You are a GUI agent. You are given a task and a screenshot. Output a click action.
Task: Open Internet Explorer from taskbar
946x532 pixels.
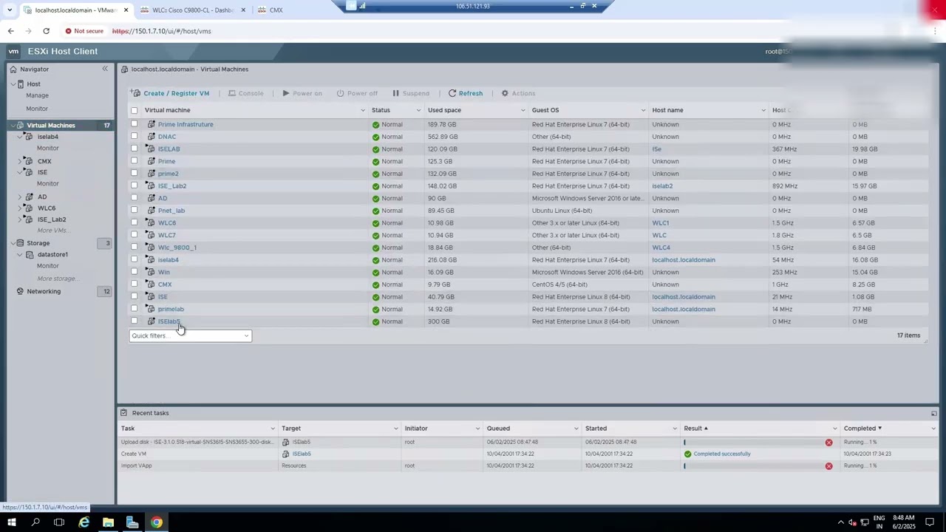[84, 522]
